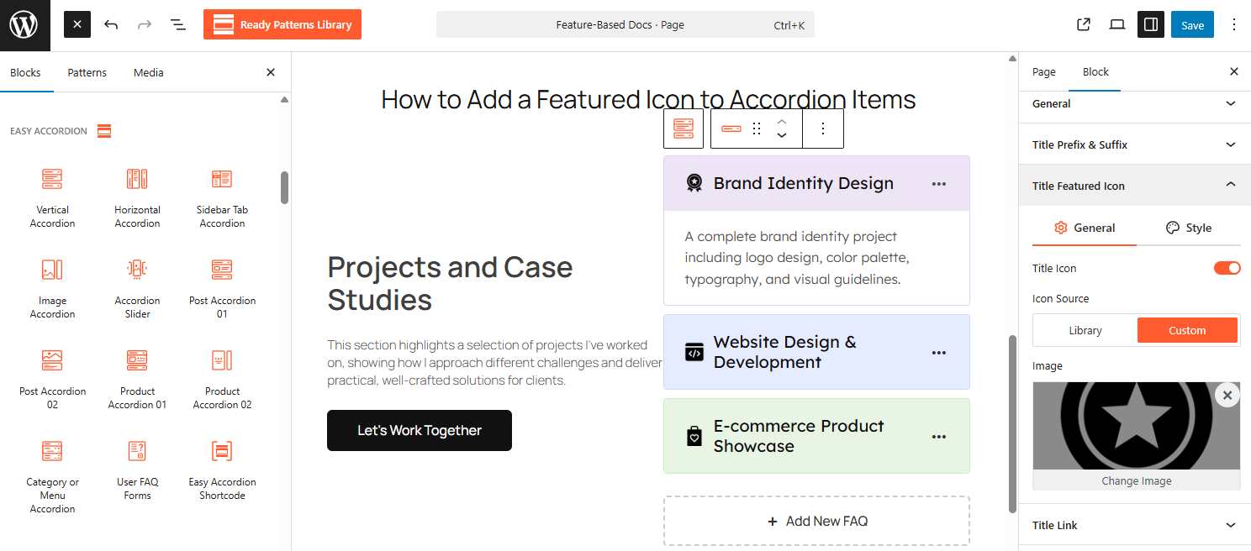Insert the Post Accordion 01 block

coord(222,288)
